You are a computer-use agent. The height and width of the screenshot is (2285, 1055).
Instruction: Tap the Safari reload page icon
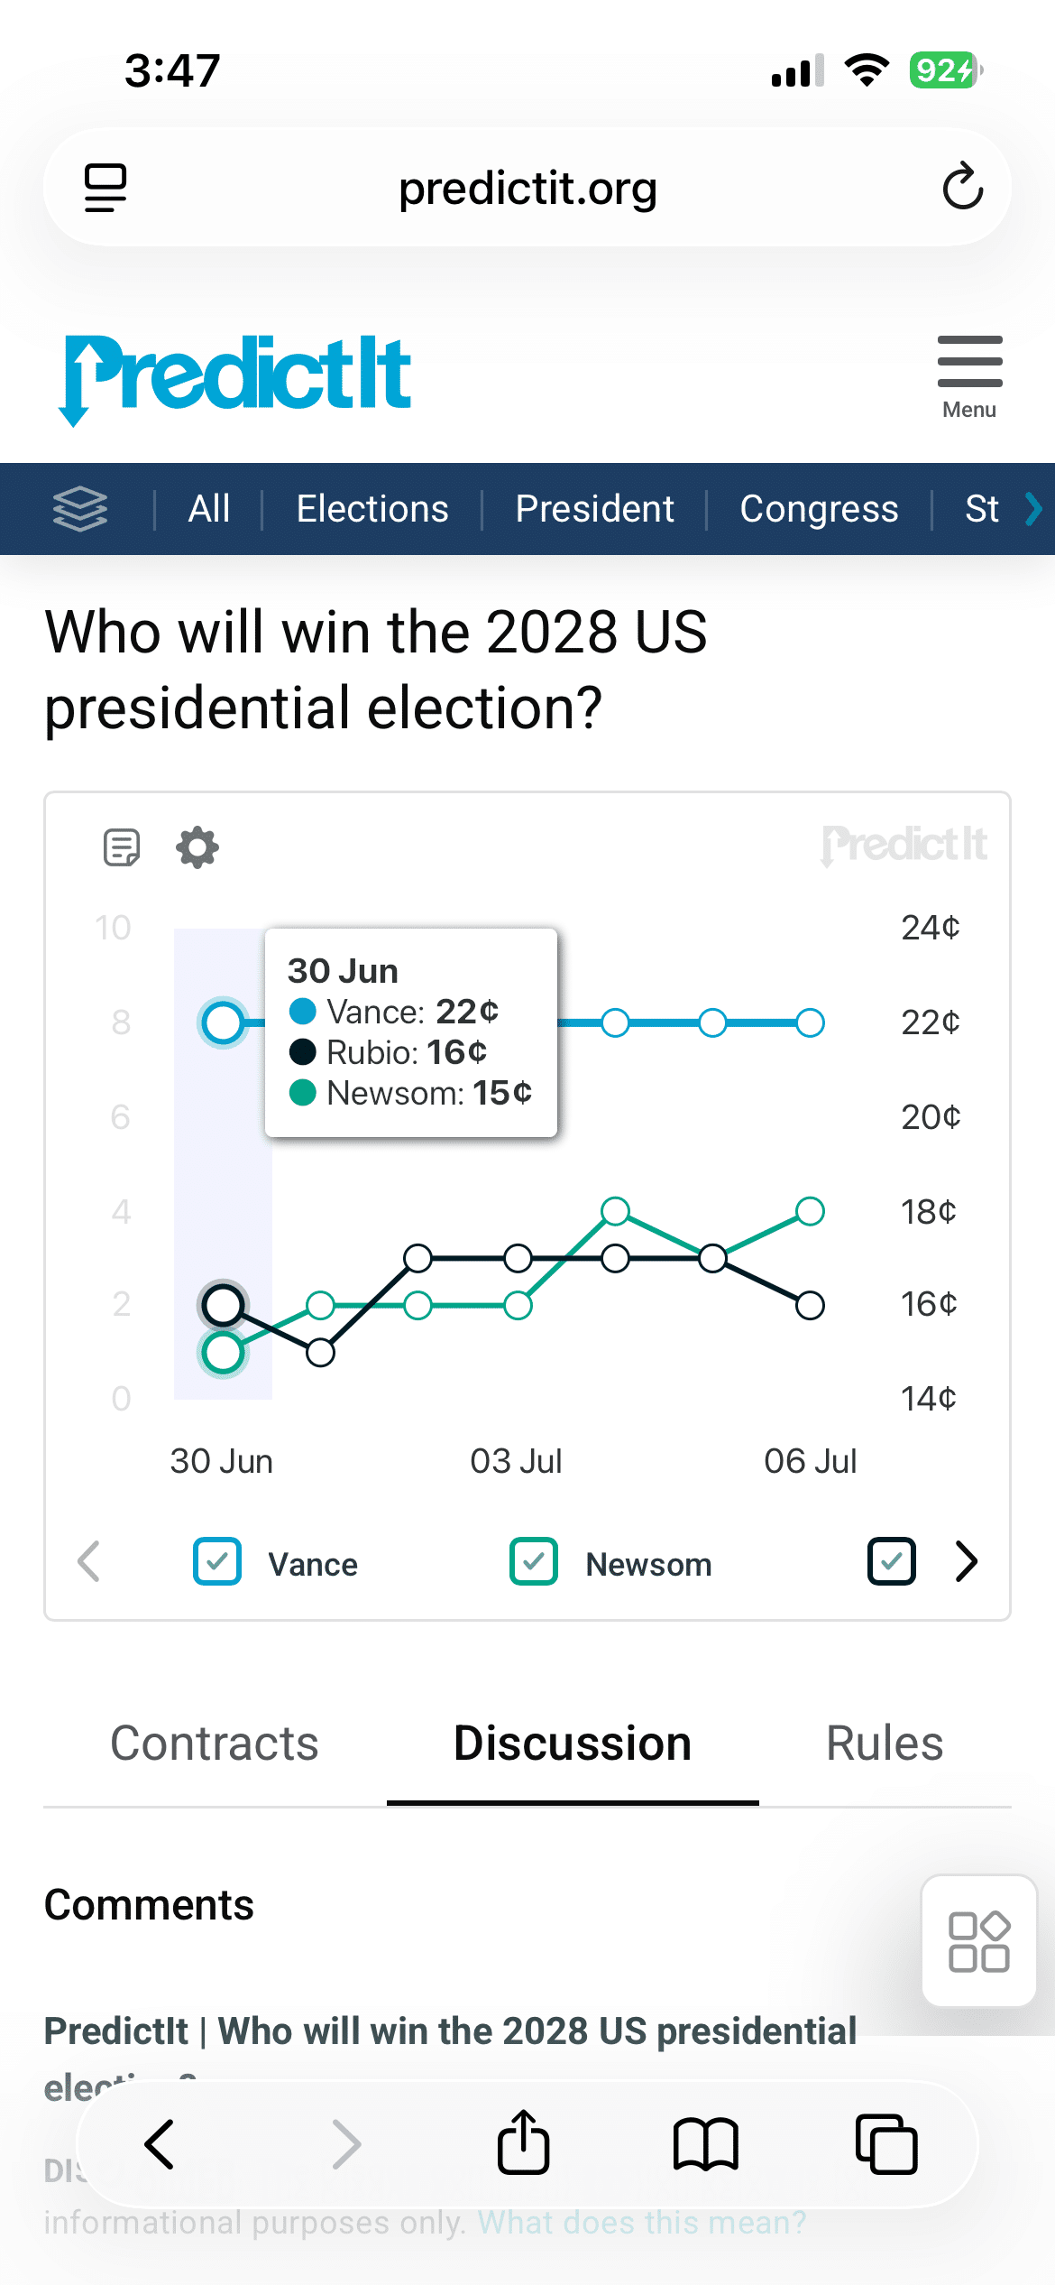(x=962, y=187)
